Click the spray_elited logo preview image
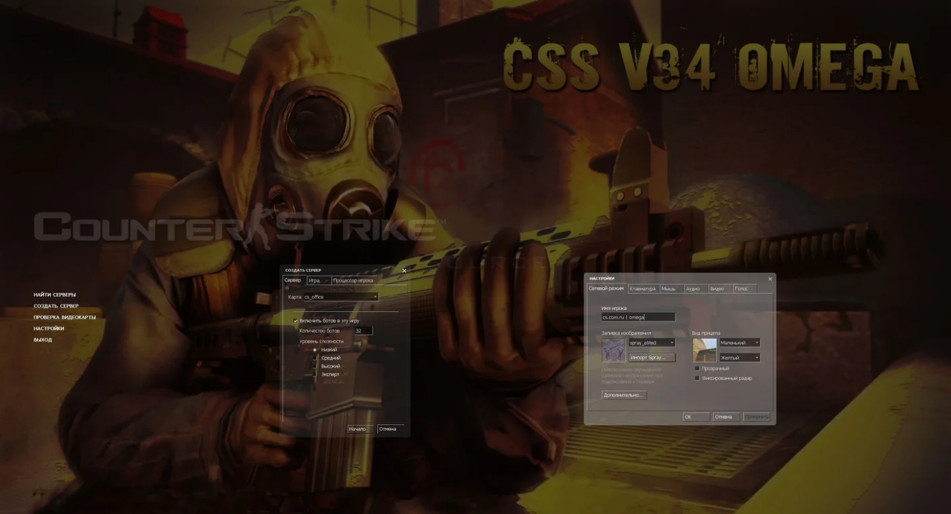 point(614,350)
